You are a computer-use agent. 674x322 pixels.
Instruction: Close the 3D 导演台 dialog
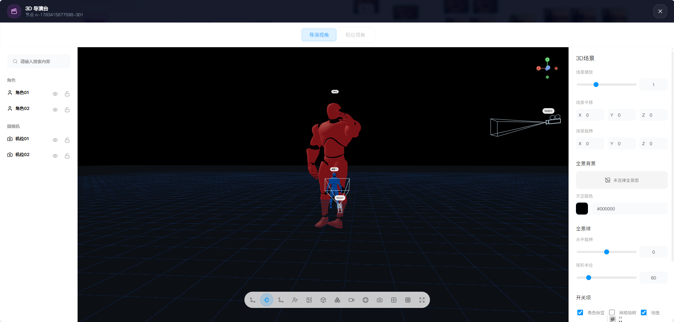(x=660, y=11)
